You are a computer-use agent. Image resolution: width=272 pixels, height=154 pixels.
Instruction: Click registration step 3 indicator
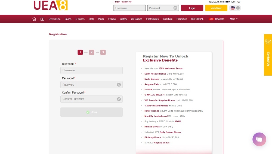tap(103, 52)
